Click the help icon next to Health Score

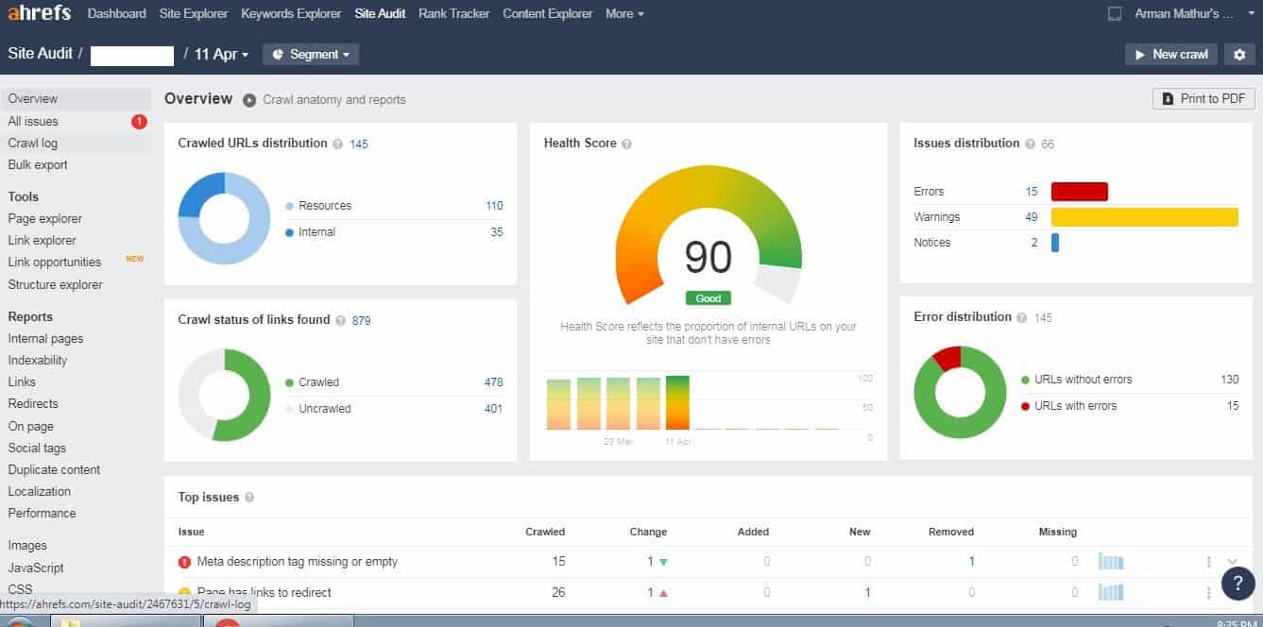pos(626,144)
